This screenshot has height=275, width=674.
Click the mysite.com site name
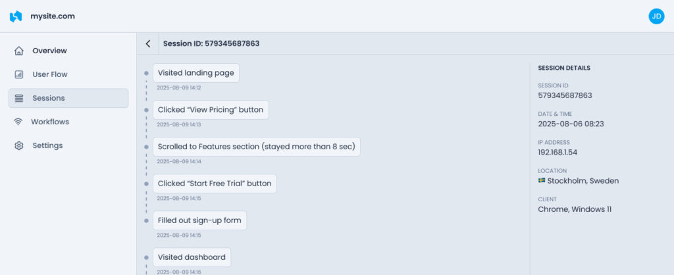[x=53, y=16]
